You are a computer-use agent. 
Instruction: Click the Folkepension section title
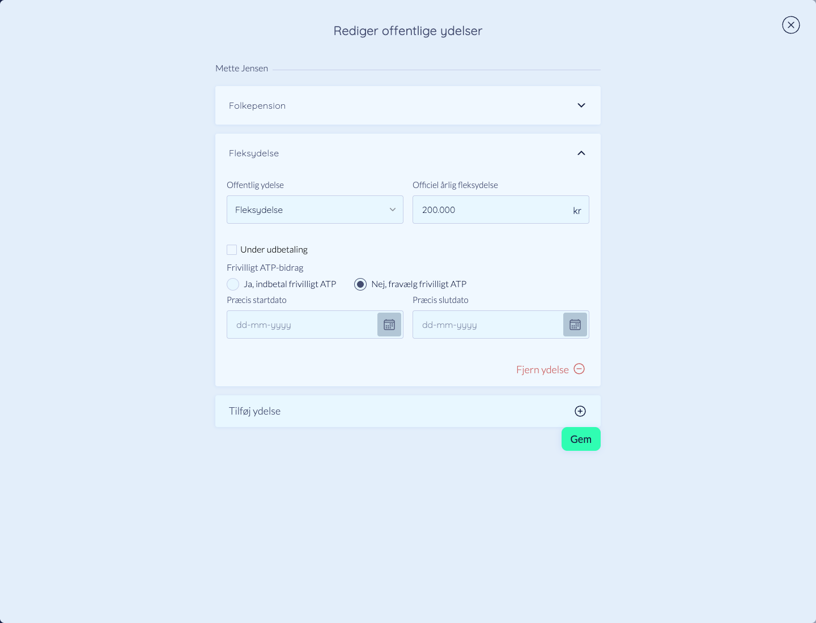pyautogui.click(x=257, y=106)
